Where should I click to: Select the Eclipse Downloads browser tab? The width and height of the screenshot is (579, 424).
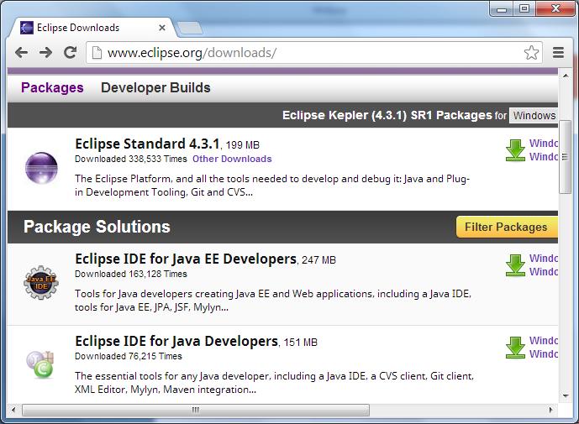point(92,28)
